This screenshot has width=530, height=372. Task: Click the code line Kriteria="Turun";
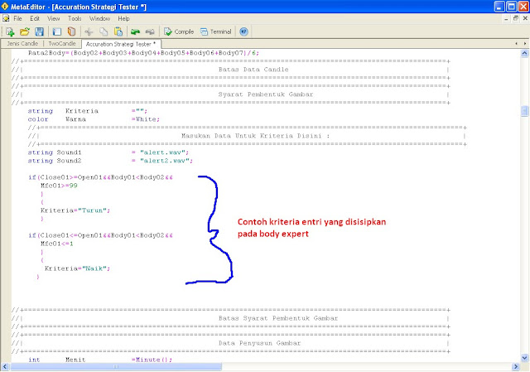(75, 210)
